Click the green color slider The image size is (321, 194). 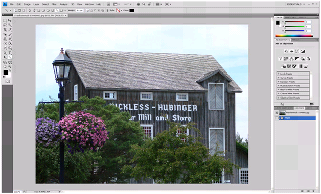294,27
